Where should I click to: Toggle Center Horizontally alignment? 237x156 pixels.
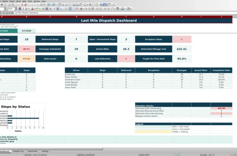pyautogui.click(x=47, y=9)
